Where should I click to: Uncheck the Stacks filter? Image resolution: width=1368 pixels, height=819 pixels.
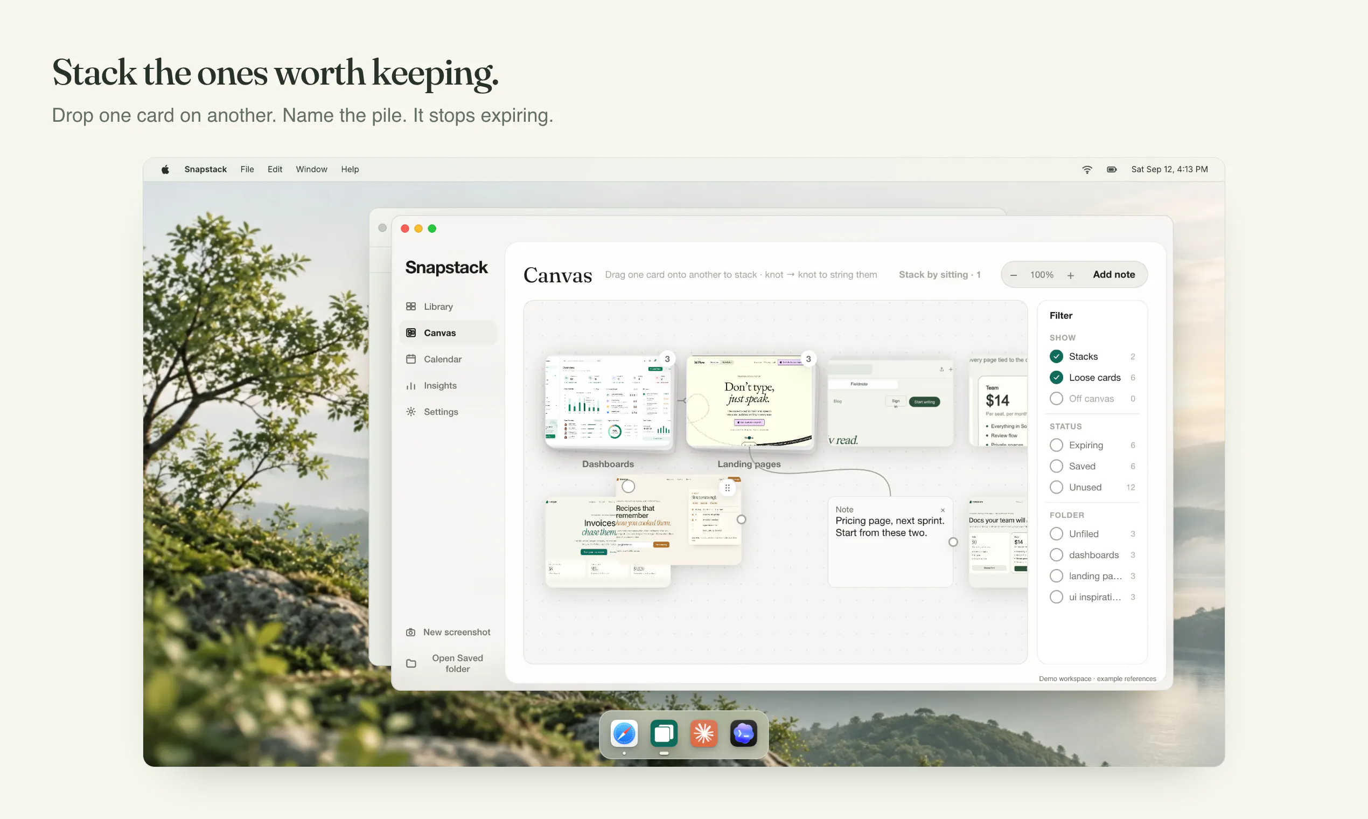coord(1056,357)
